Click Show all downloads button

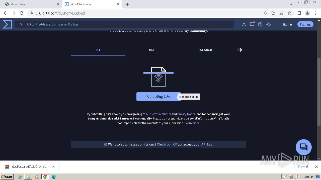point(303,166)
